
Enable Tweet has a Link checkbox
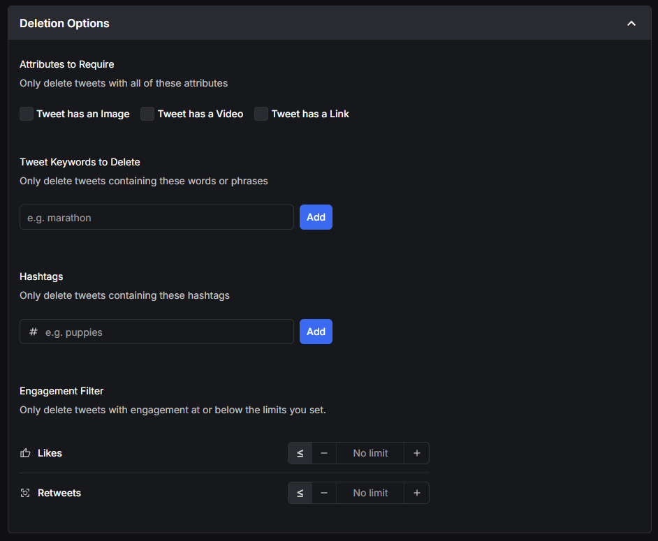tap(261, 114)
